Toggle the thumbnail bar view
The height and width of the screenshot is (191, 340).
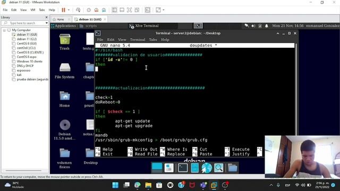pos(122,10)
